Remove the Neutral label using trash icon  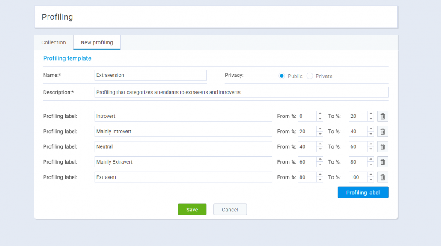[383, 147]
